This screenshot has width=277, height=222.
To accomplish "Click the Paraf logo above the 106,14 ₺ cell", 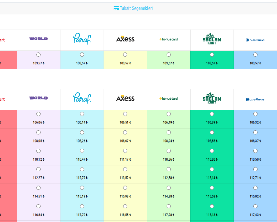I will 82,98.
